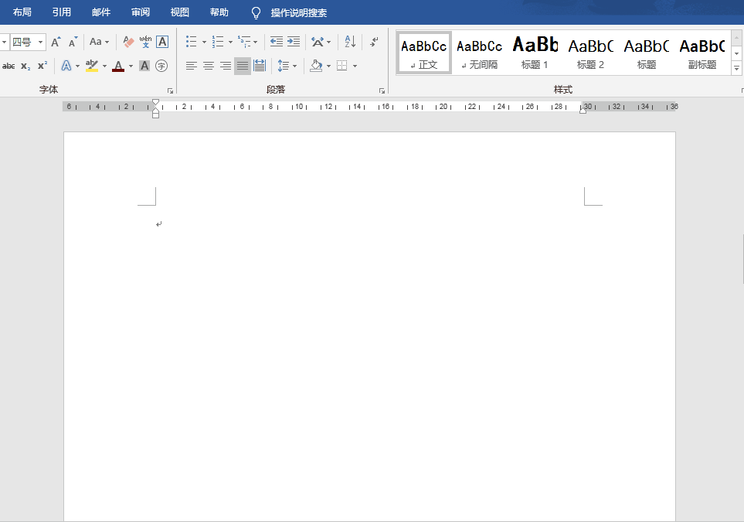The height and width of the screenshot is (522, 744).
Task: Open the 引用 ribbon tab
Action: point(62,12)
